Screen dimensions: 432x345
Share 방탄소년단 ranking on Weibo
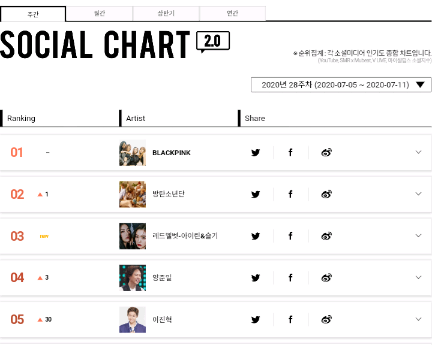point(326,194)
